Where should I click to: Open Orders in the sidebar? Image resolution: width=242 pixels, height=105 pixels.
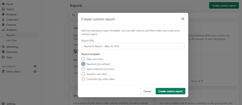click(10, 9)
